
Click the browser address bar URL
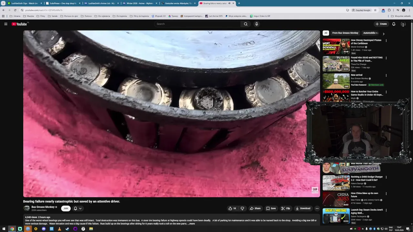(x=44, y=10)
